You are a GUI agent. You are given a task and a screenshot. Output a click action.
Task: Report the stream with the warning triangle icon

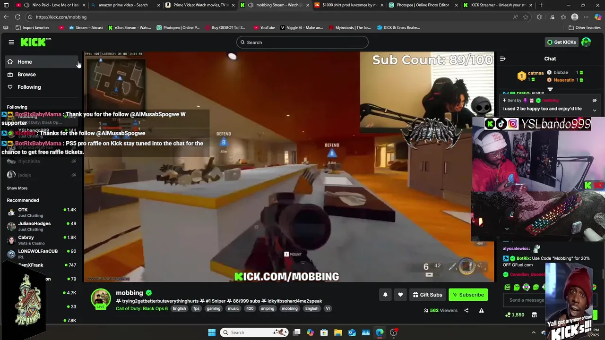(x=481, y=310)
